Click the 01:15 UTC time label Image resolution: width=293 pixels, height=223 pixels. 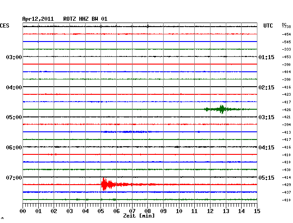pyautogui.click(x=266, y=57)
